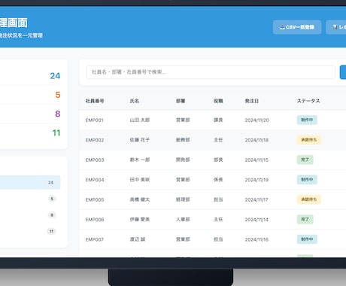Click 係長 position in EMP004 row
The height and width of the screenshot is (286, 346).
(218, 180)
